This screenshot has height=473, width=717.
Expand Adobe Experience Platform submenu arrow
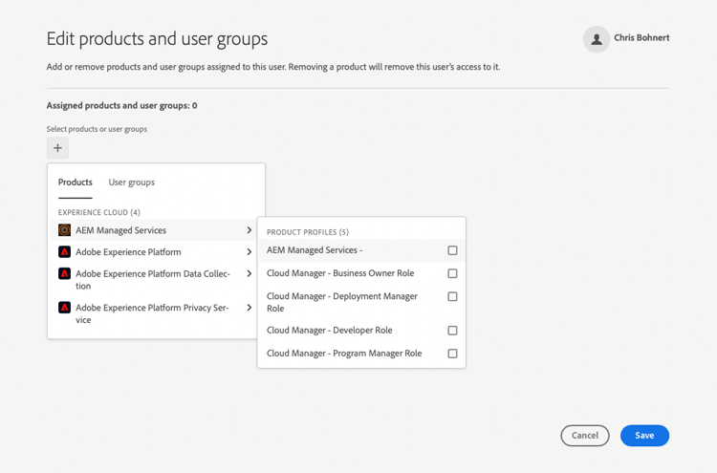(250, 252)
